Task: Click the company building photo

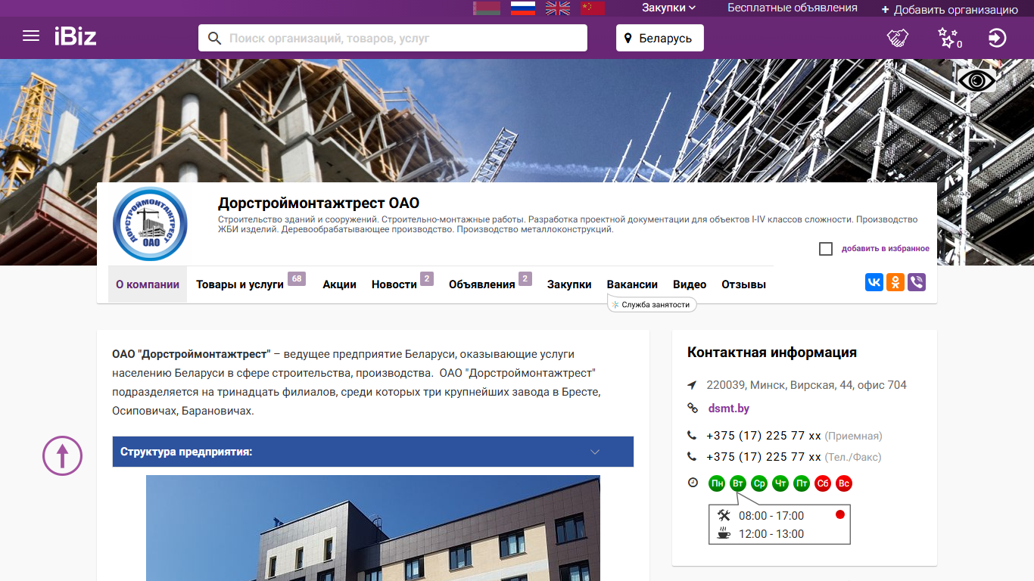Action: coord(373,528)
